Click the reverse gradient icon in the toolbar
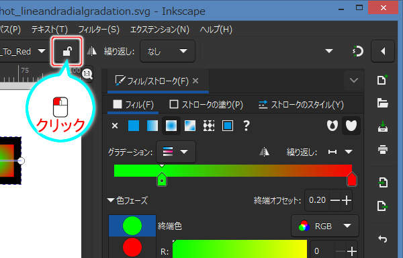The height and width of the screenshot is (258, 403). (x=91, y=51)
